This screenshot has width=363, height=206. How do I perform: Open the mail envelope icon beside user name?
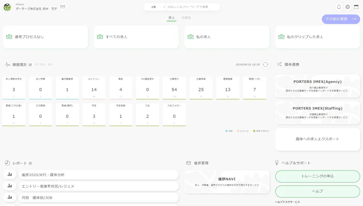tap(63, 7)
